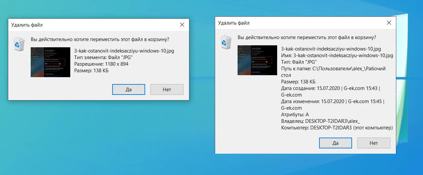Click 'Размер: 138 КБ' in detailed dialog
Viewport: 423px width, 175px height.
(298, 82)
